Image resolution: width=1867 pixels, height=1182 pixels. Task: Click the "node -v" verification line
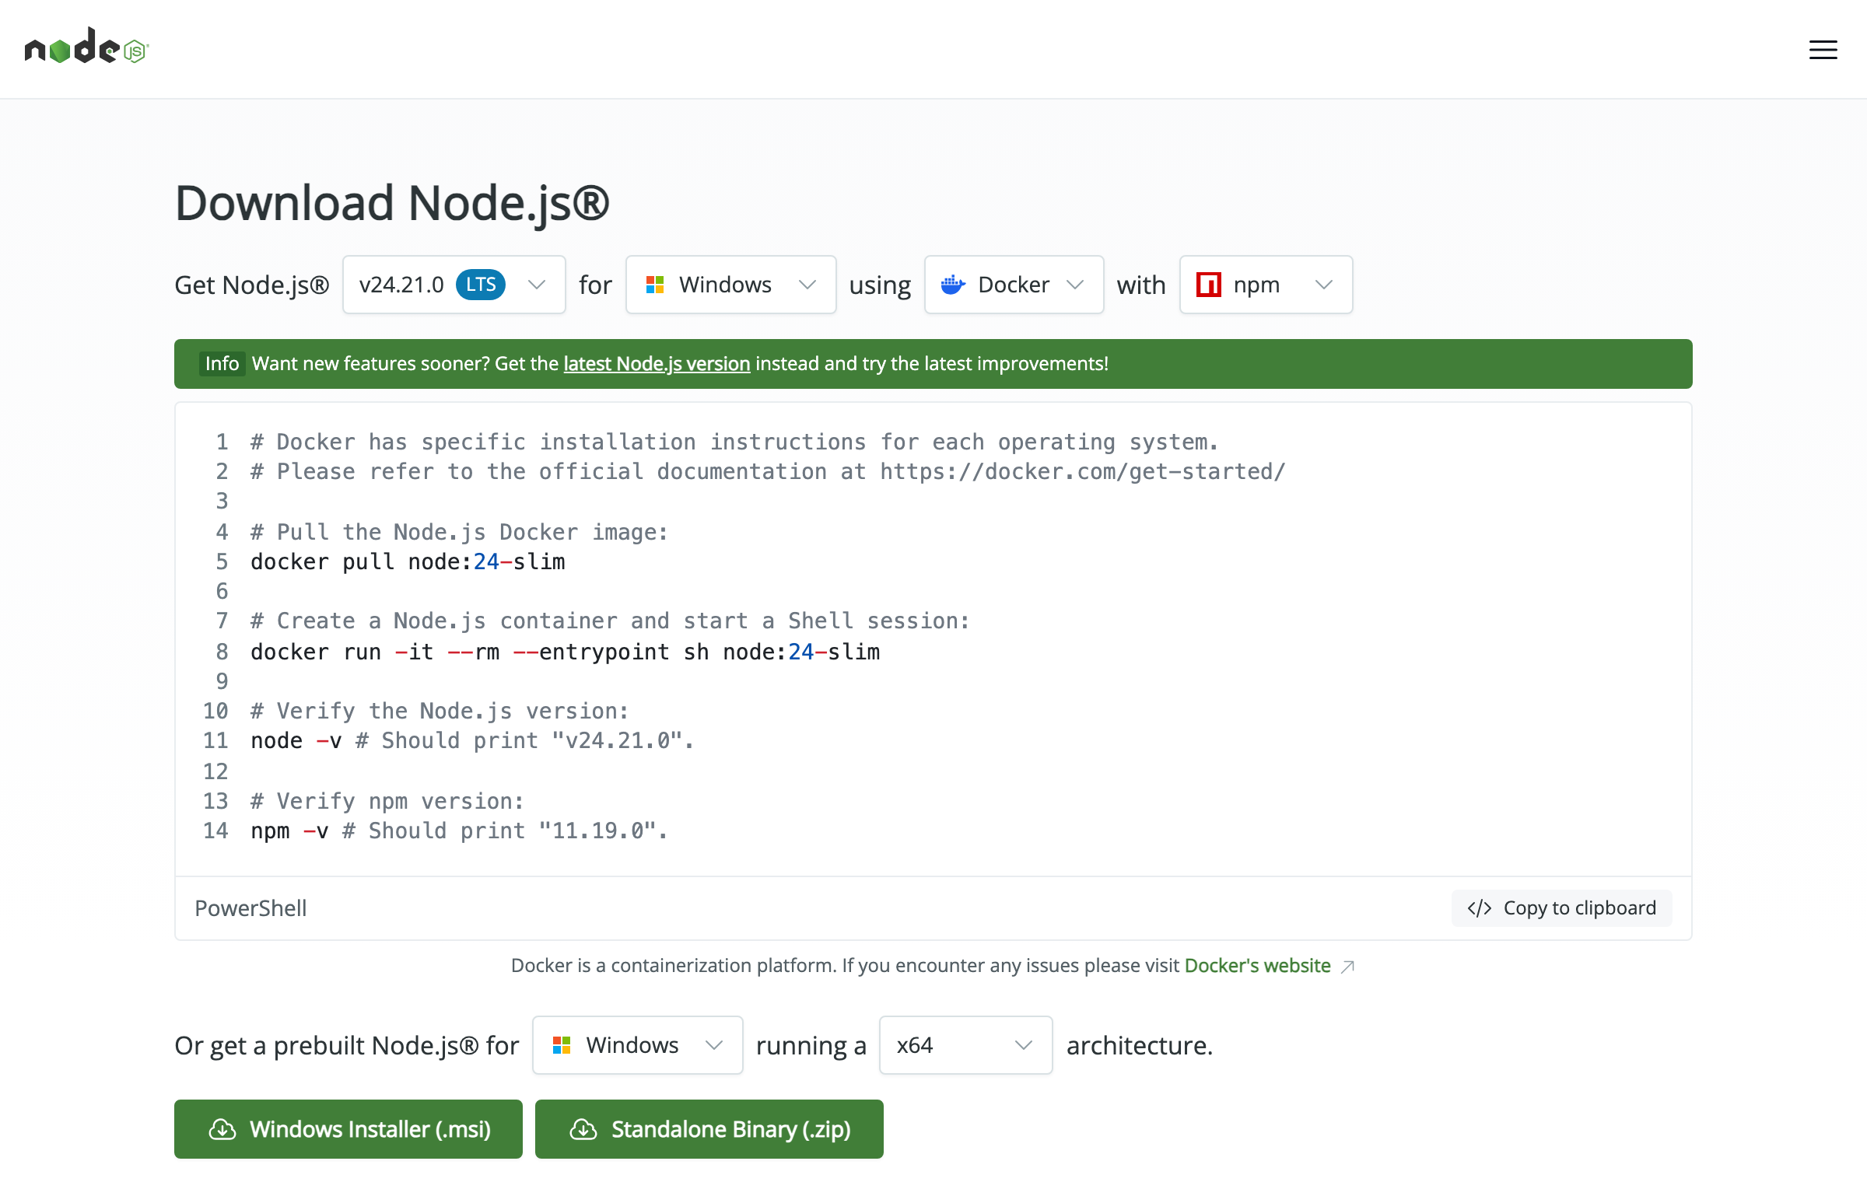pyautogui.click(x=471, y=741)
